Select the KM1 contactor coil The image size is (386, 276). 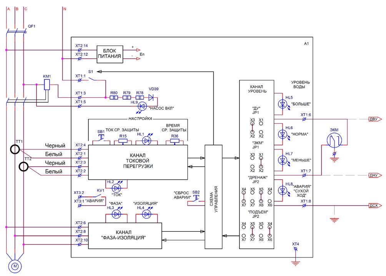point(47,85)
